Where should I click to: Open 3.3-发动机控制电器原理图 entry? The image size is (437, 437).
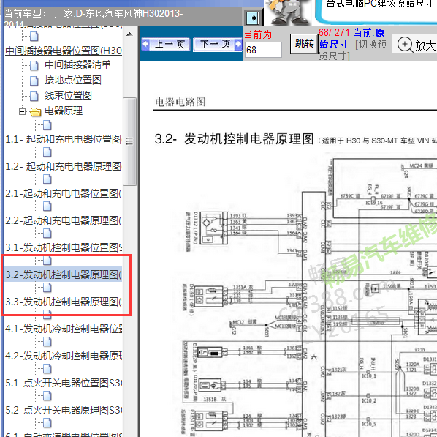point(64,302)
